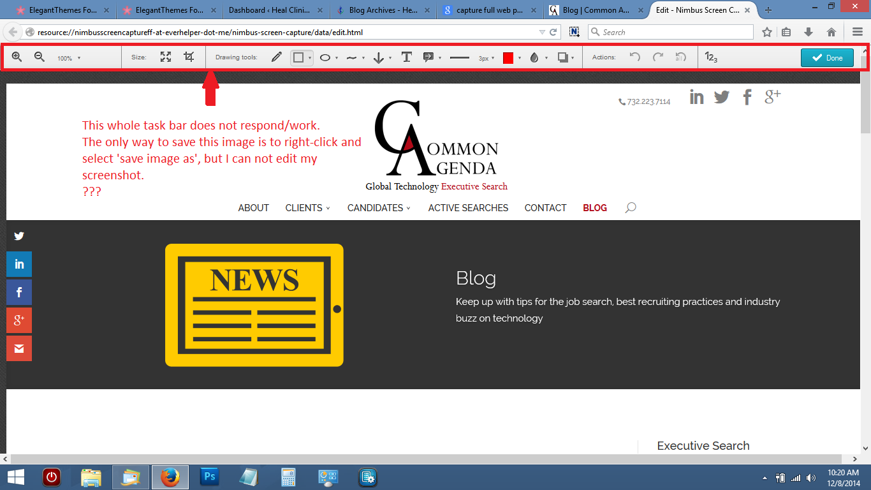Viewport: 871px width, 490px height.
Task: Click the BLOG navigation item
Action: point(595,208)
